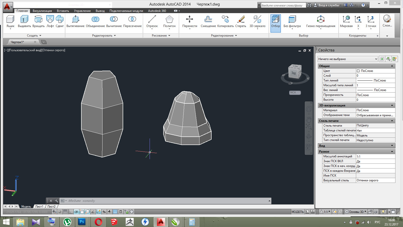Open the Гизмо перемещения gizmo tool
This screenshot has height=227, width=403.
click(x=321, y=21)
